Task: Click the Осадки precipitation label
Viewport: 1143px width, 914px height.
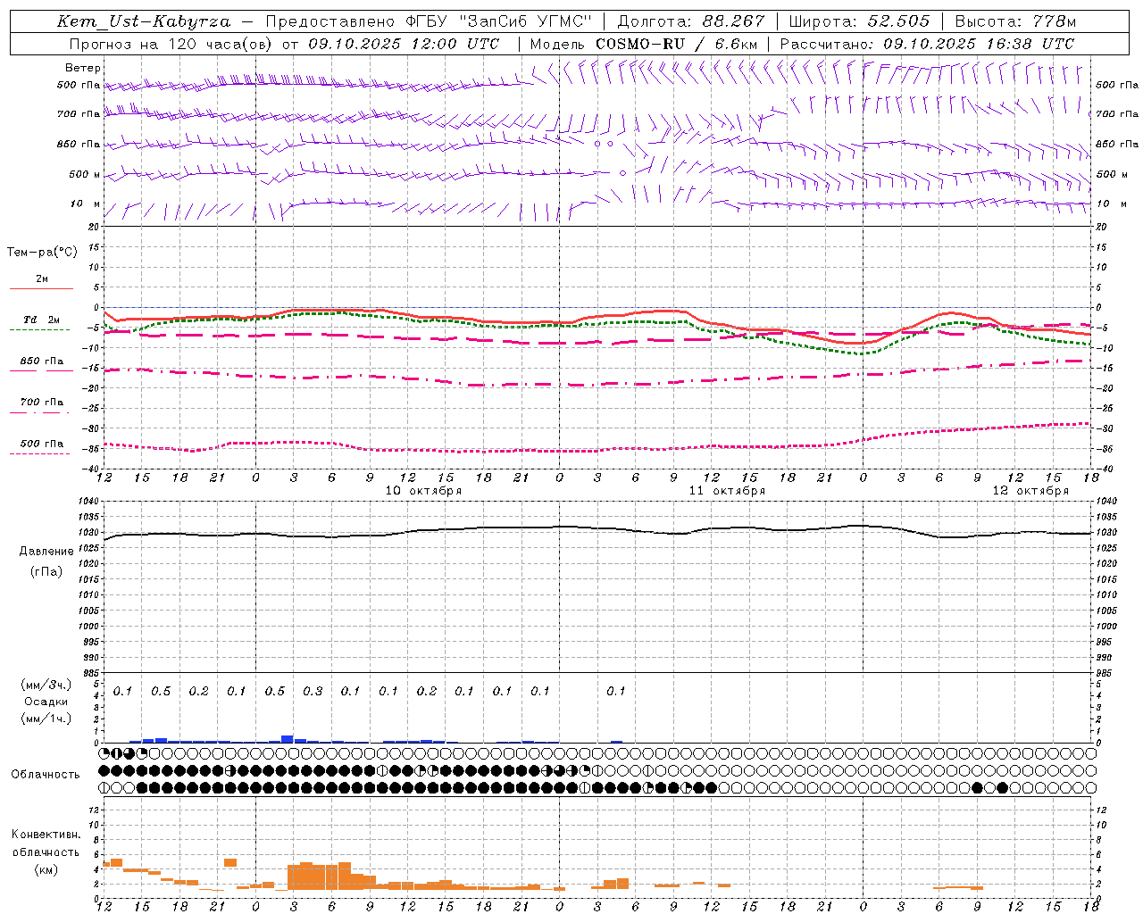Action: [x=46, y=702]
